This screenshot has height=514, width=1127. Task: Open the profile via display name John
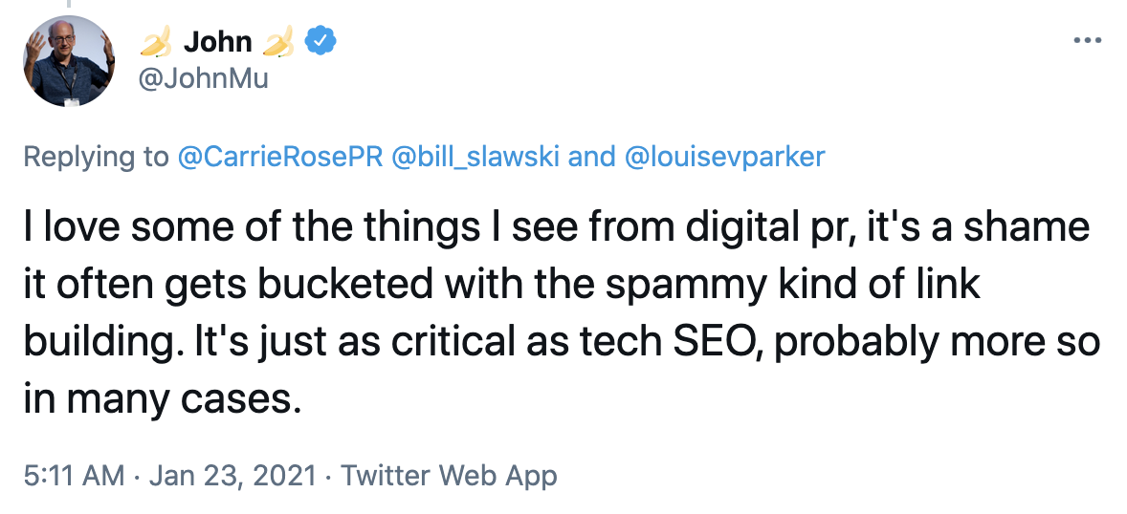(x=218, y=42)
